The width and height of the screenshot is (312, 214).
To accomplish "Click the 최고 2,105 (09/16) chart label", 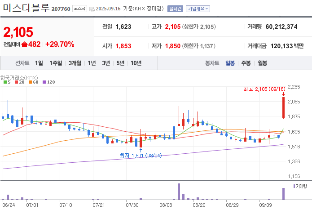I will [264, 89].
